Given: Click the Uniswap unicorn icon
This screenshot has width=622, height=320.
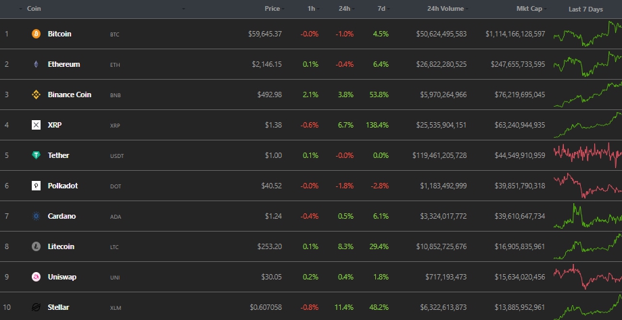Looking at the screenshot, I should (x=36, y=277).
